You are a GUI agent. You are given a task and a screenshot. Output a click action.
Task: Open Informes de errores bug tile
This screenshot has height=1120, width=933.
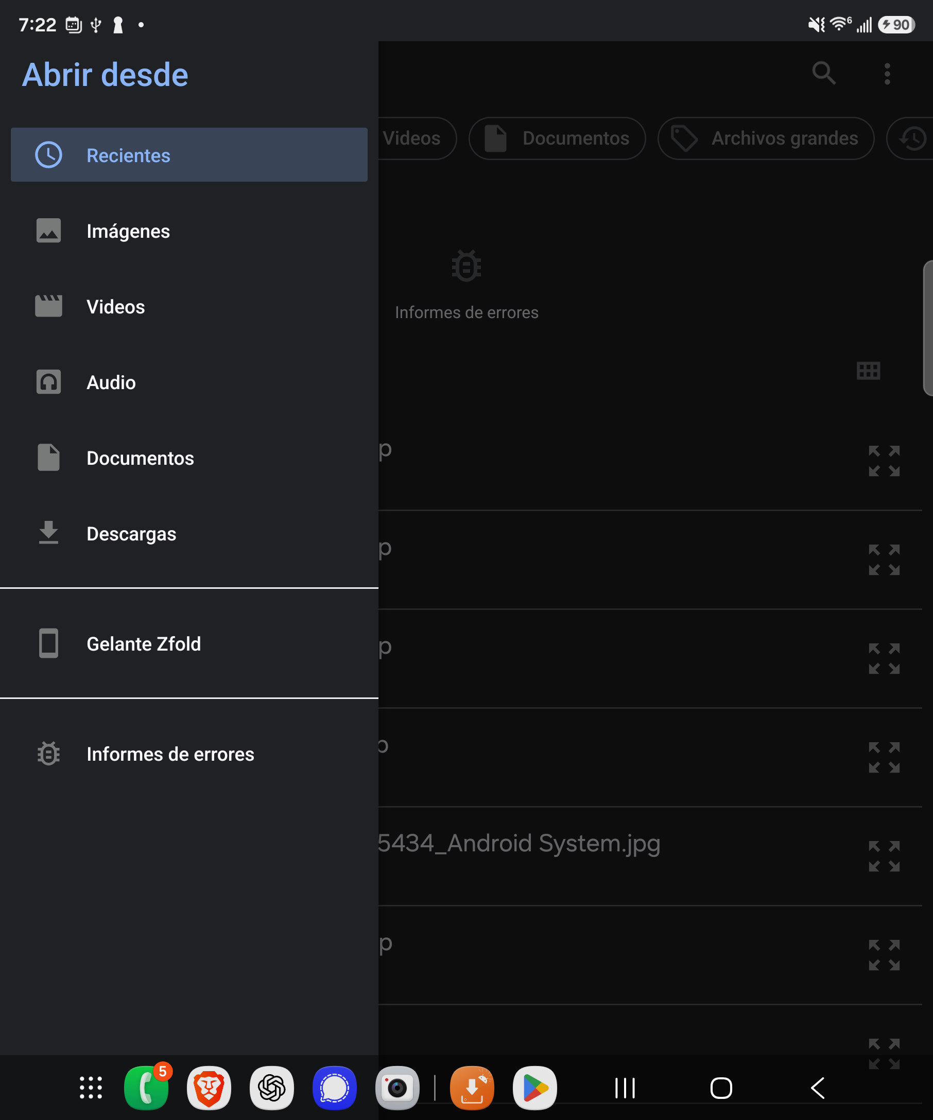click(x=466, y=284)
